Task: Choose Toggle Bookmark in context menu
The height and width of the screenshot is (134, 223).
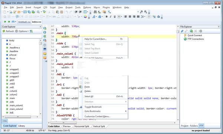Action: point(93,107)
